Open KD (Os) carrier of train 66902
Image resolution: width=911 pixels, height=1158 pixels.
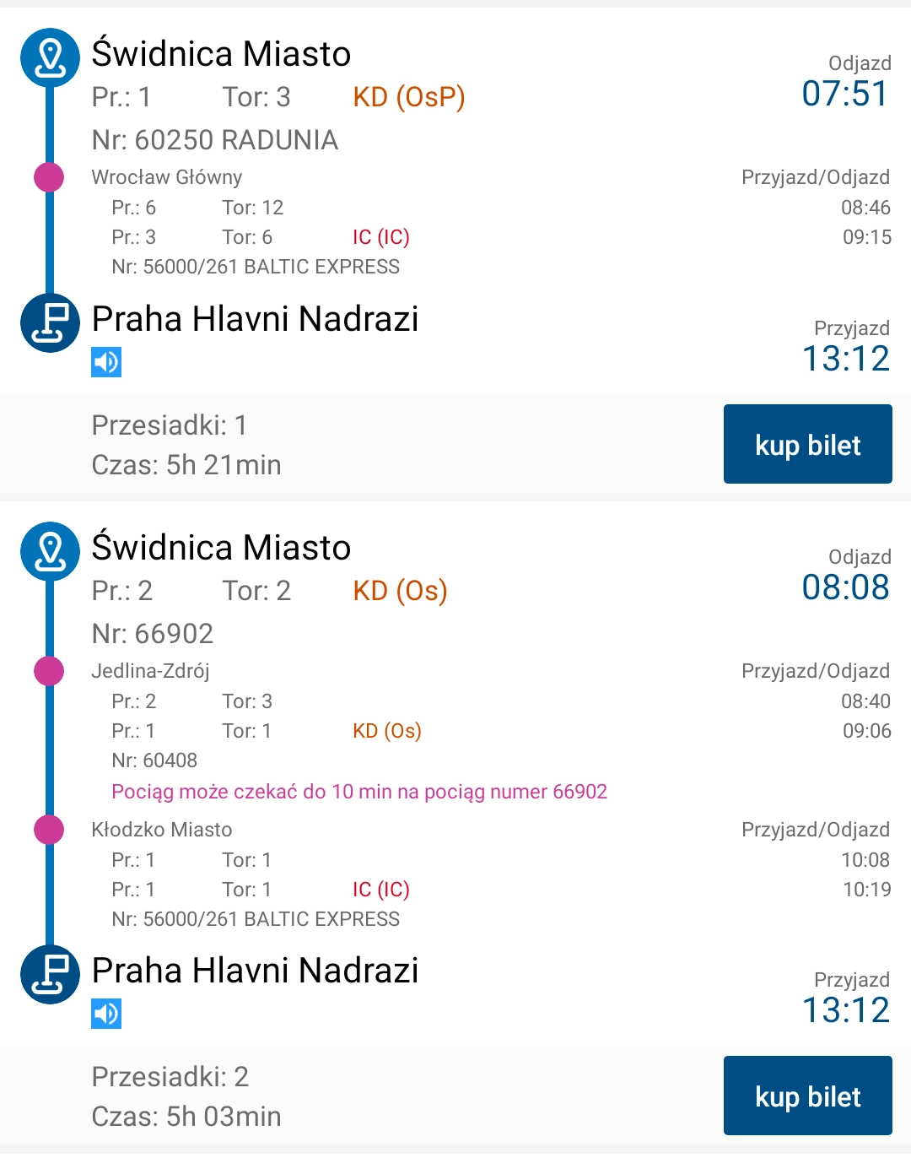pyautogui.click(x=400, y=591)
